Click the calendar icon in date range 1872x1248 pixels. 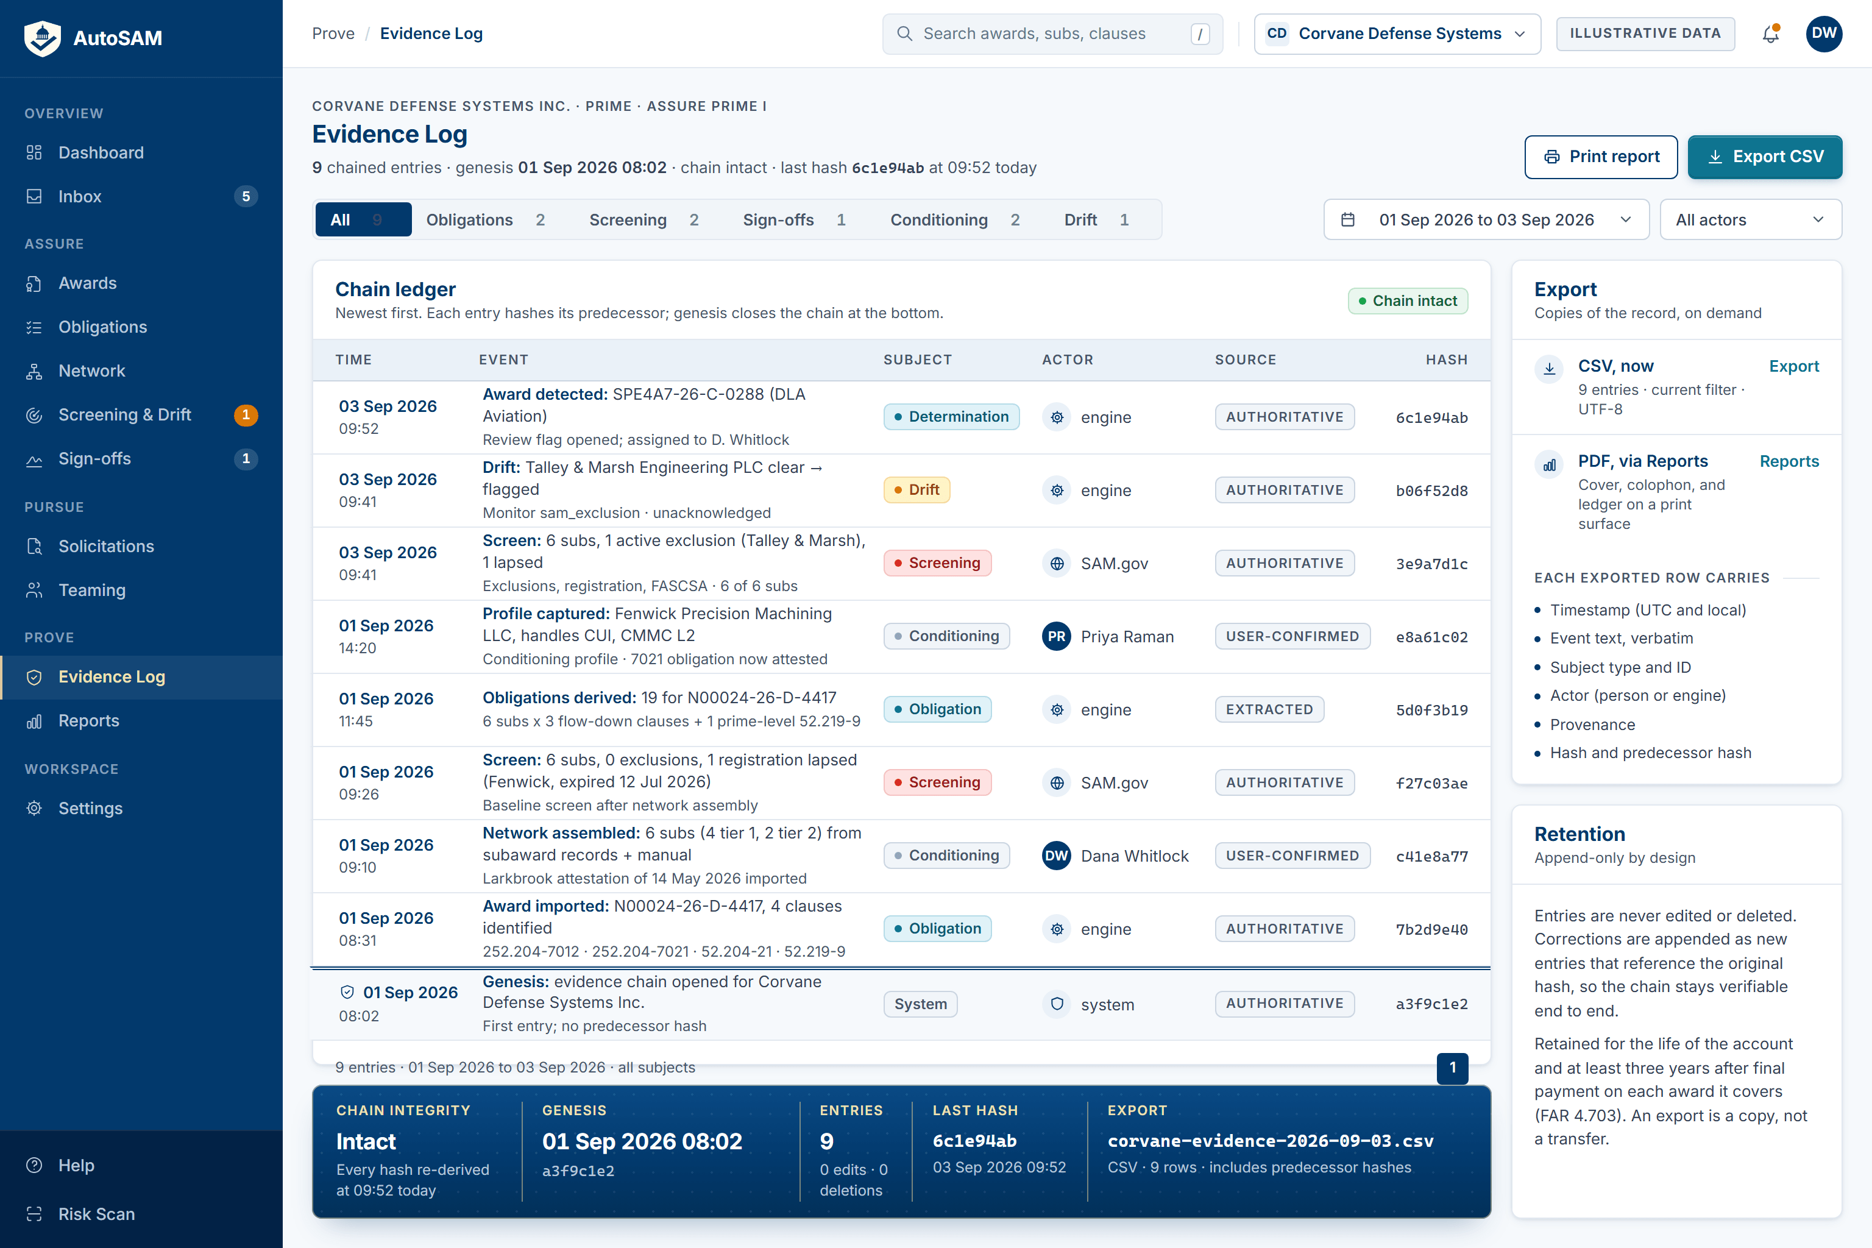point(1347,219)
